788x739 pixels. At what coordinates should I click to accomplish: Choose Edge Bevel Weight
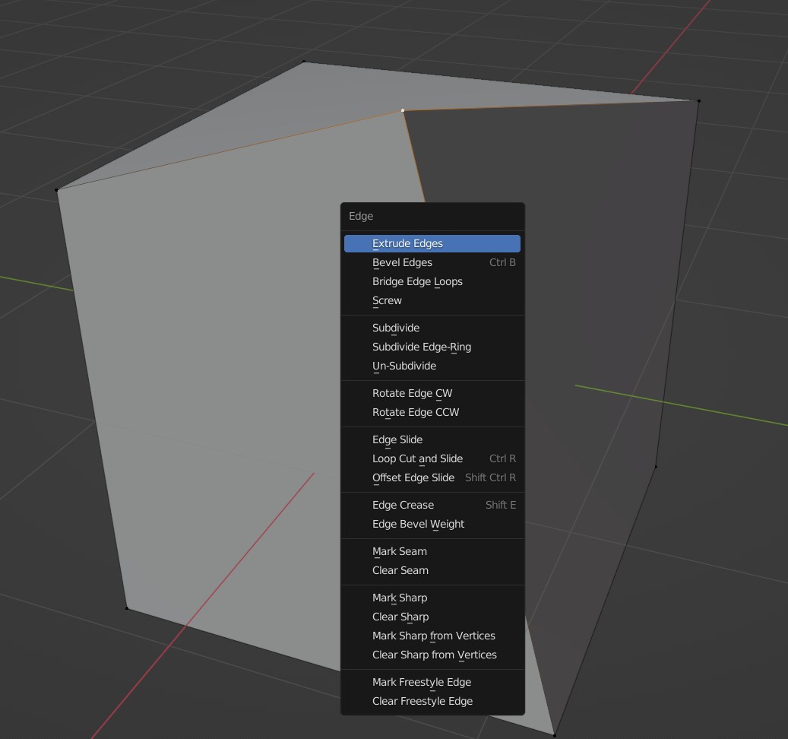(x=432, y=524)
